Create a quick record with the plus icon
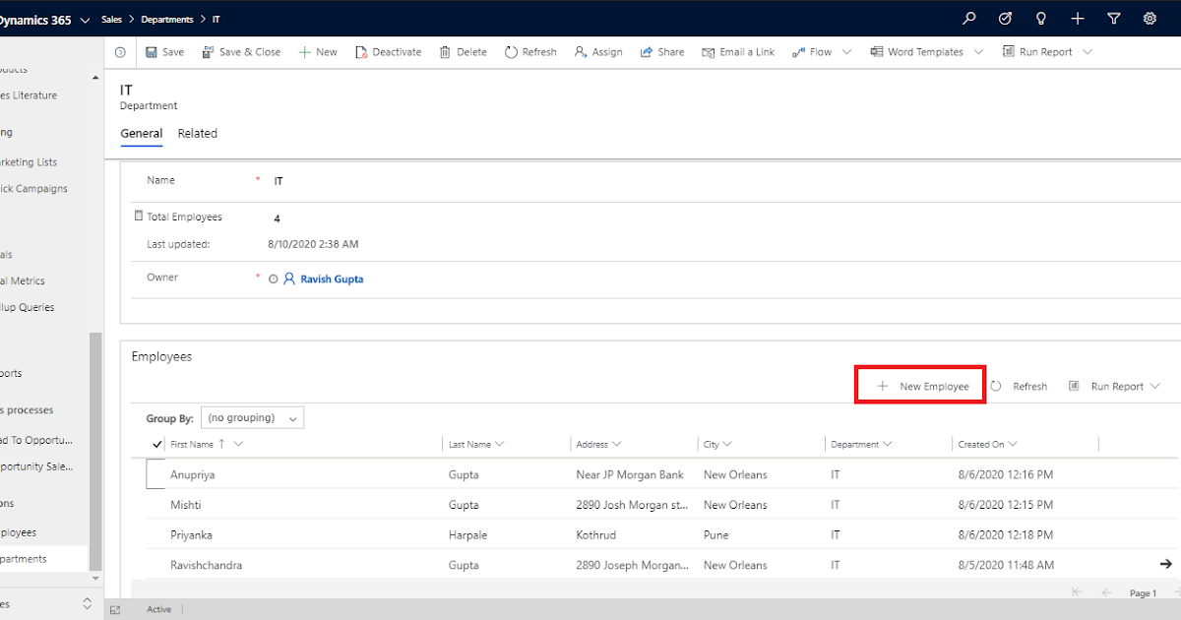This screenshot has width=1181, height=620. pyautogui.click(x=1077, y=18)
